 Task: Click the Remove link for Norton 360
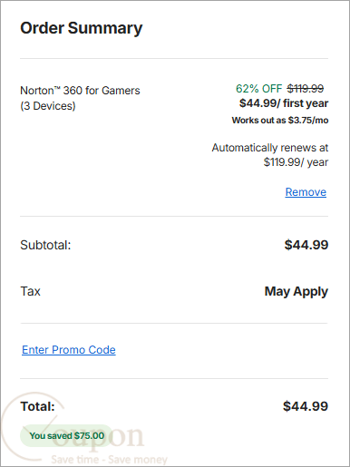306,192
